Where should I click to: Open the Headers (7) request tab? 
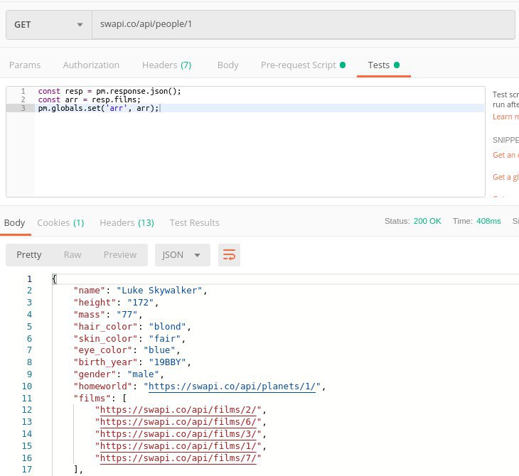167,65
